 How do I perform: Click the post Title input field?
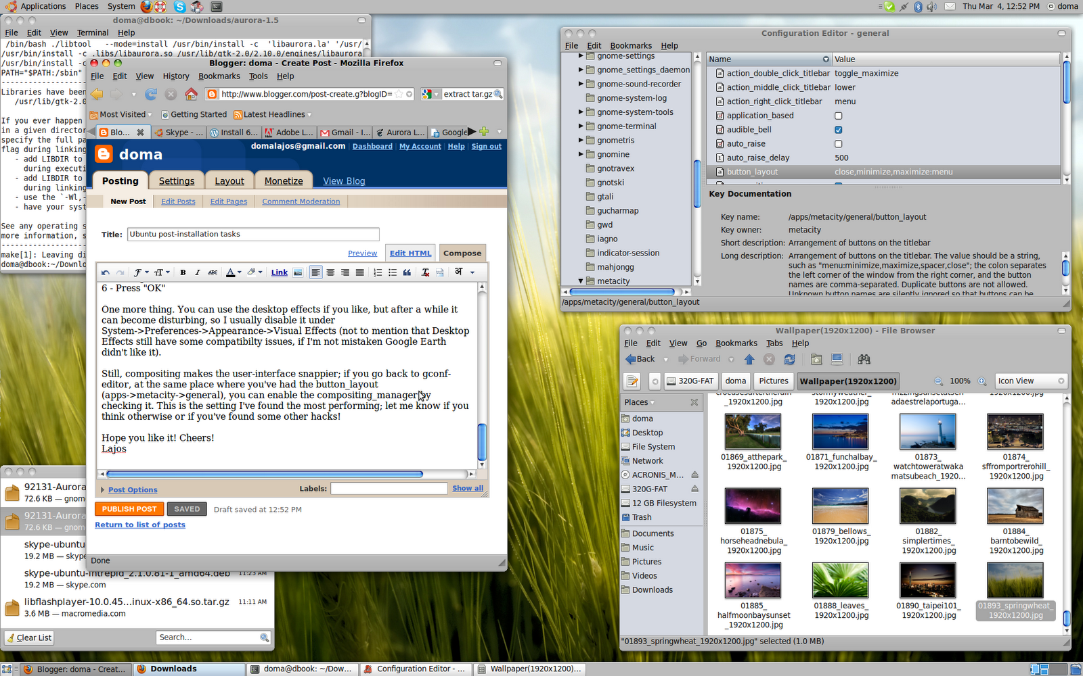tap(253, 235)
